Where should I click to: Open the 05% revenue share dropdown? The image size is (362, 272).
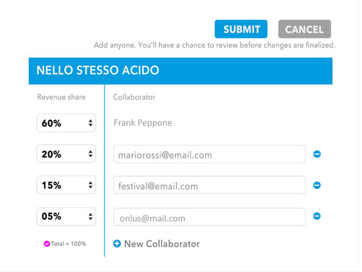pos(67,217)
